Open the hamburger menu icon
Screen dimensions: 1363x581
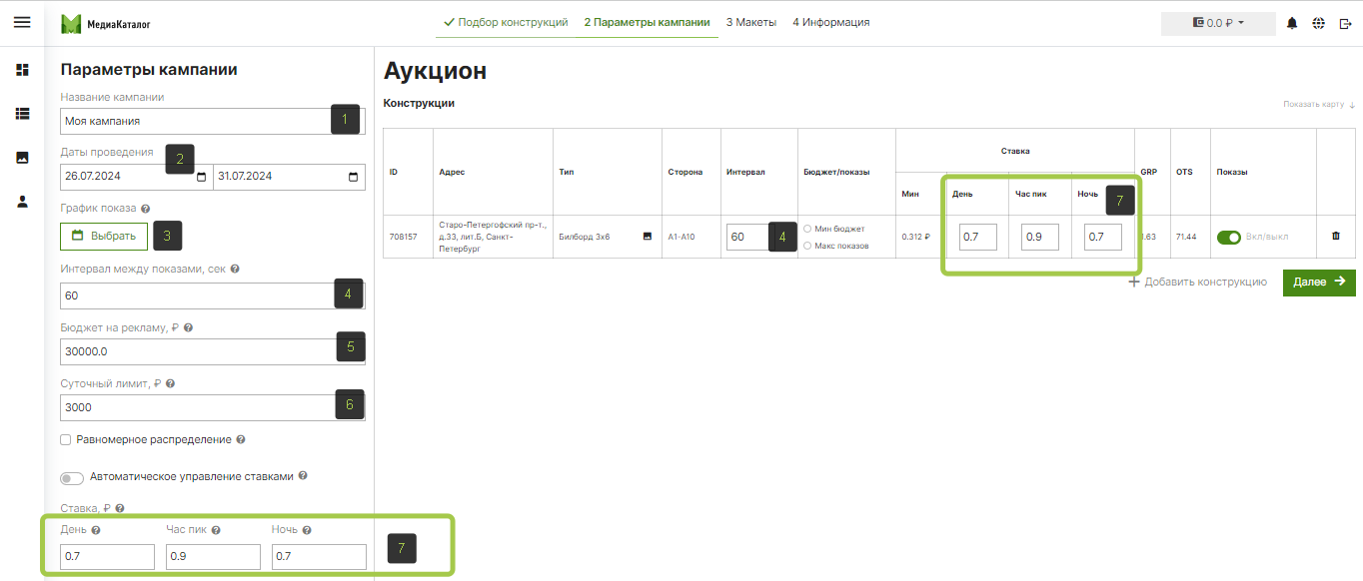[22, 22]
